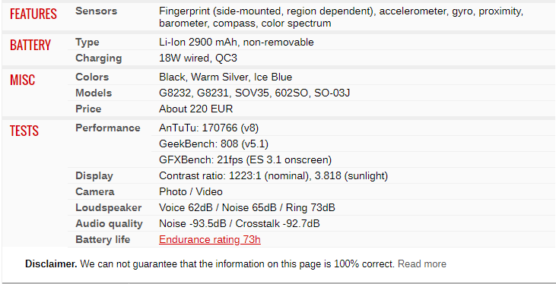Open the Performance tests label
This screenshot has width=556, height=284.
tap(107, 128)
